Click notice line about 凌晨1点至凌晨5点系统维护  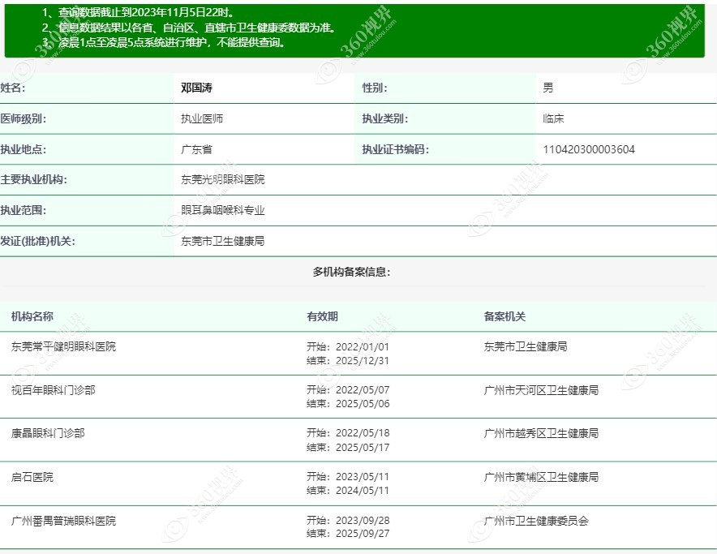pyautogui.click(x=165, y=42)
